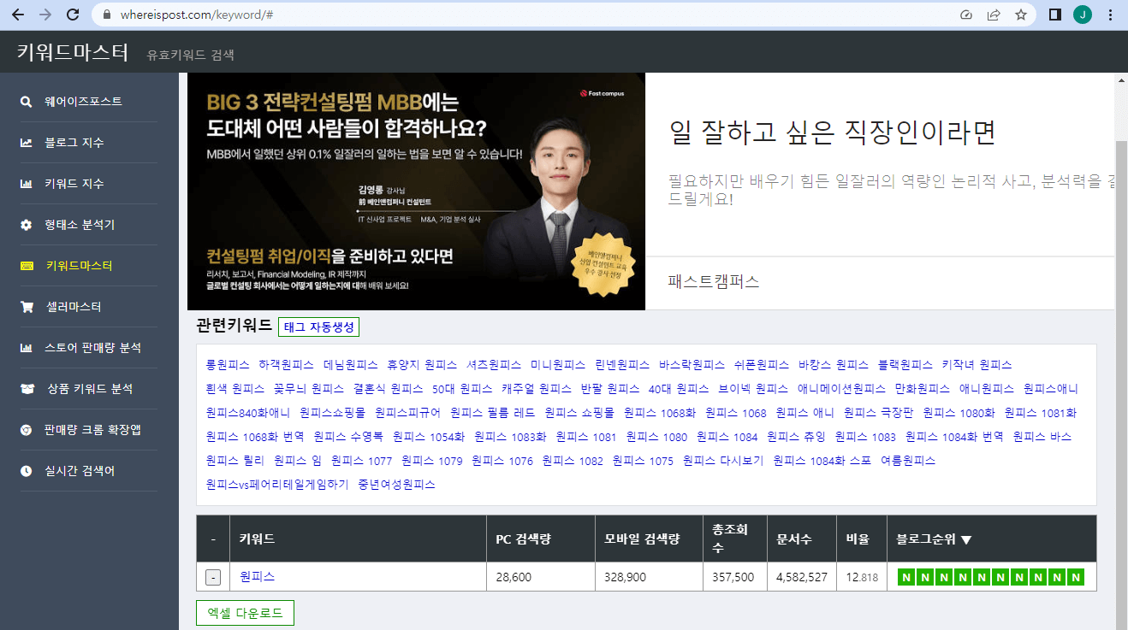Click the 키워드마스터 header title
Image resolution: width=1128 pixels, height=630 pixels.
[73, 52]
